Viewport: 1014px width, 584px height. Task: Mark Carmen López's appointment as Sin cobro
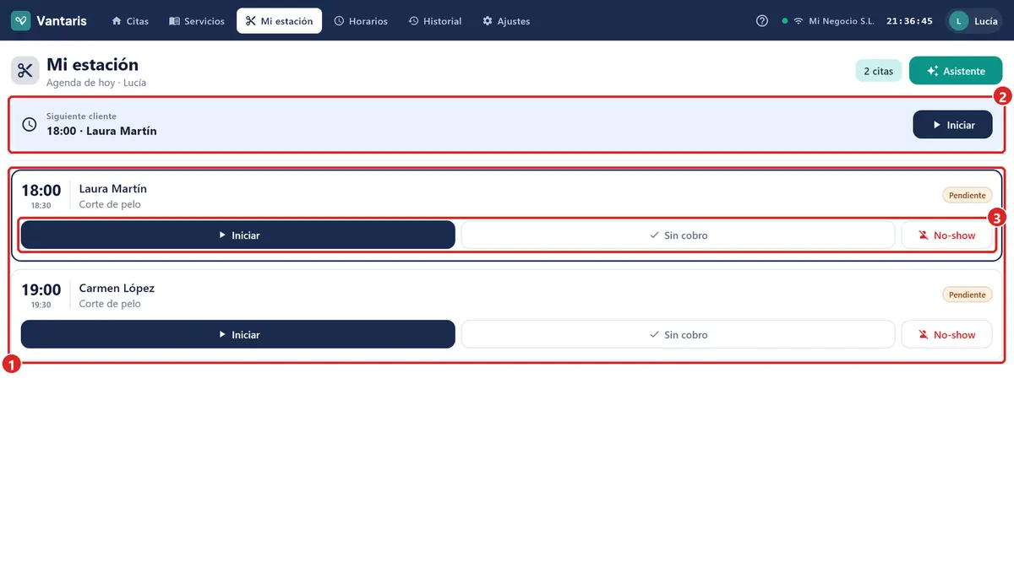[678, 334]
